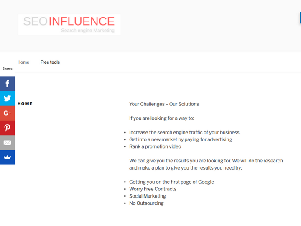
Task: Share via Google Plus icon
Action: coord(7,113)
